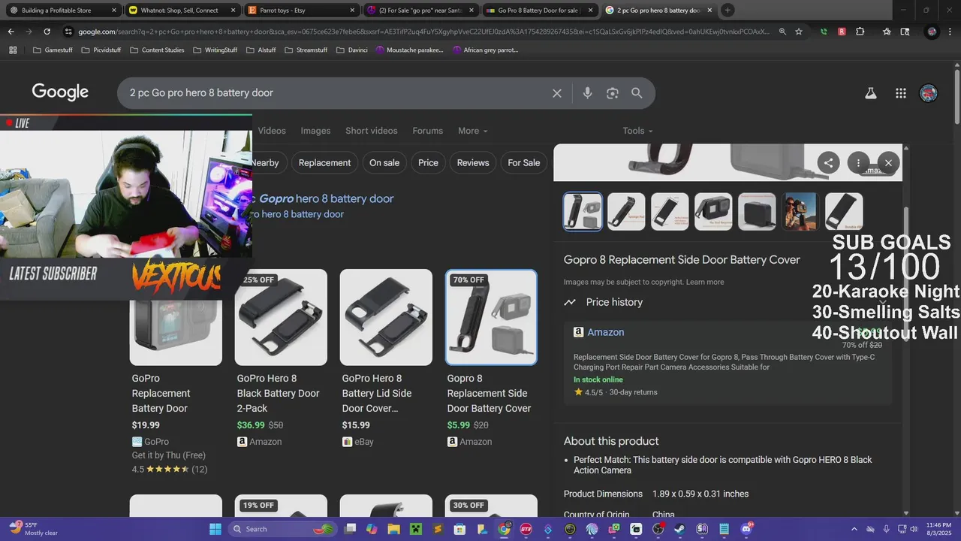Open File Explorer from the taskbar

pyautogui.click(x=393, y=529)
